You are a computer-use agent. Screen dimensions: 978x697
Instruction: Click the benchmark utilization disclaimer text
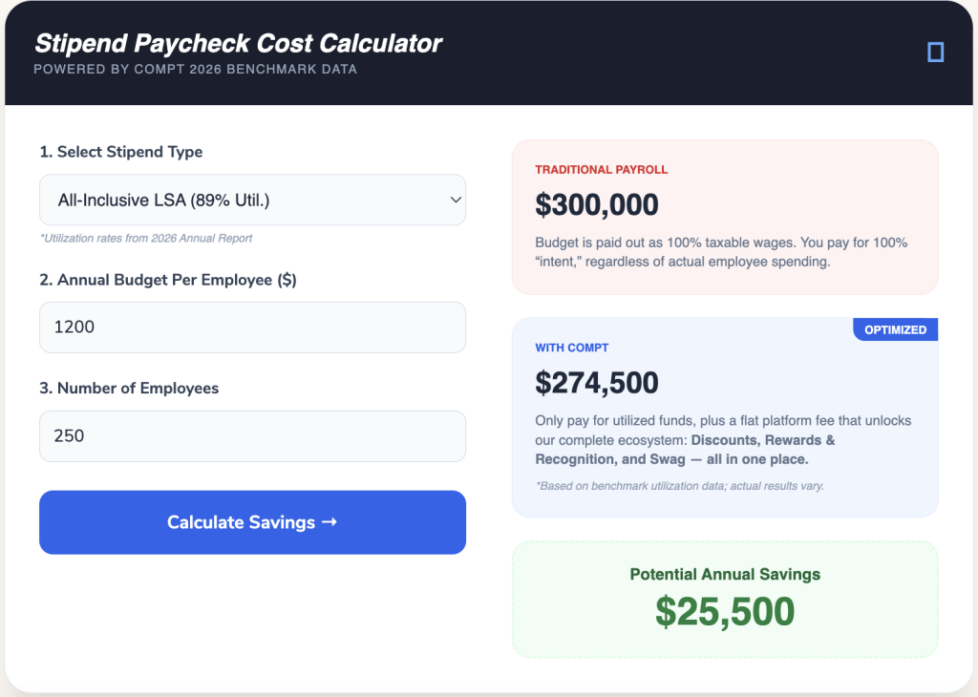click(x=679, y=486)
